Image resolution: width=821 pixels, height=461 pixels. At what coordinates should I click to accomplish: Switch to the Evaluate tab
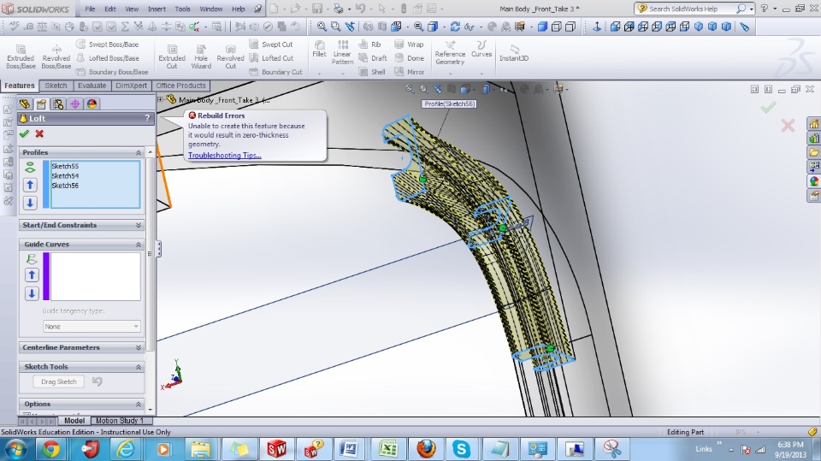pos(92,86)
